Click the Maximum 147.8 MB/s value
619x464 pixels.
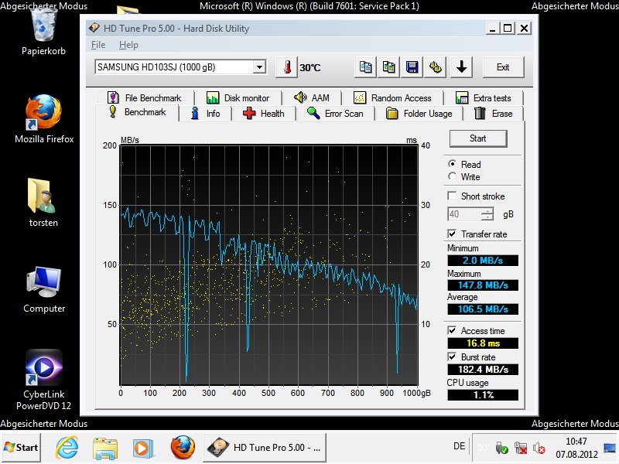(x=483, y=285)
